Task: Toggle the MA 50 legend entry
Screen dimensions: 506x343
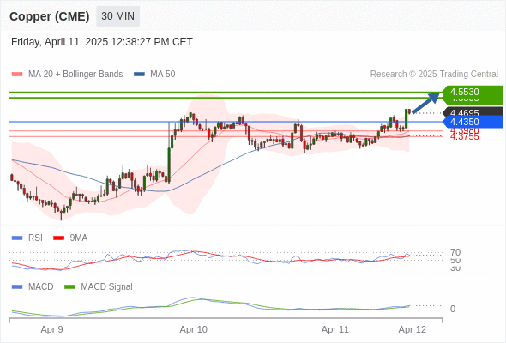Action: point(154,75)
